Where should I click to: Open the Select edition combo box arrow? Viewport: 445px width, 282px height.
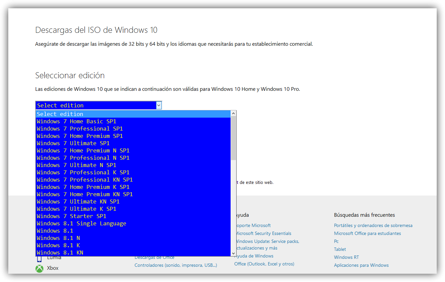[159, 105]
